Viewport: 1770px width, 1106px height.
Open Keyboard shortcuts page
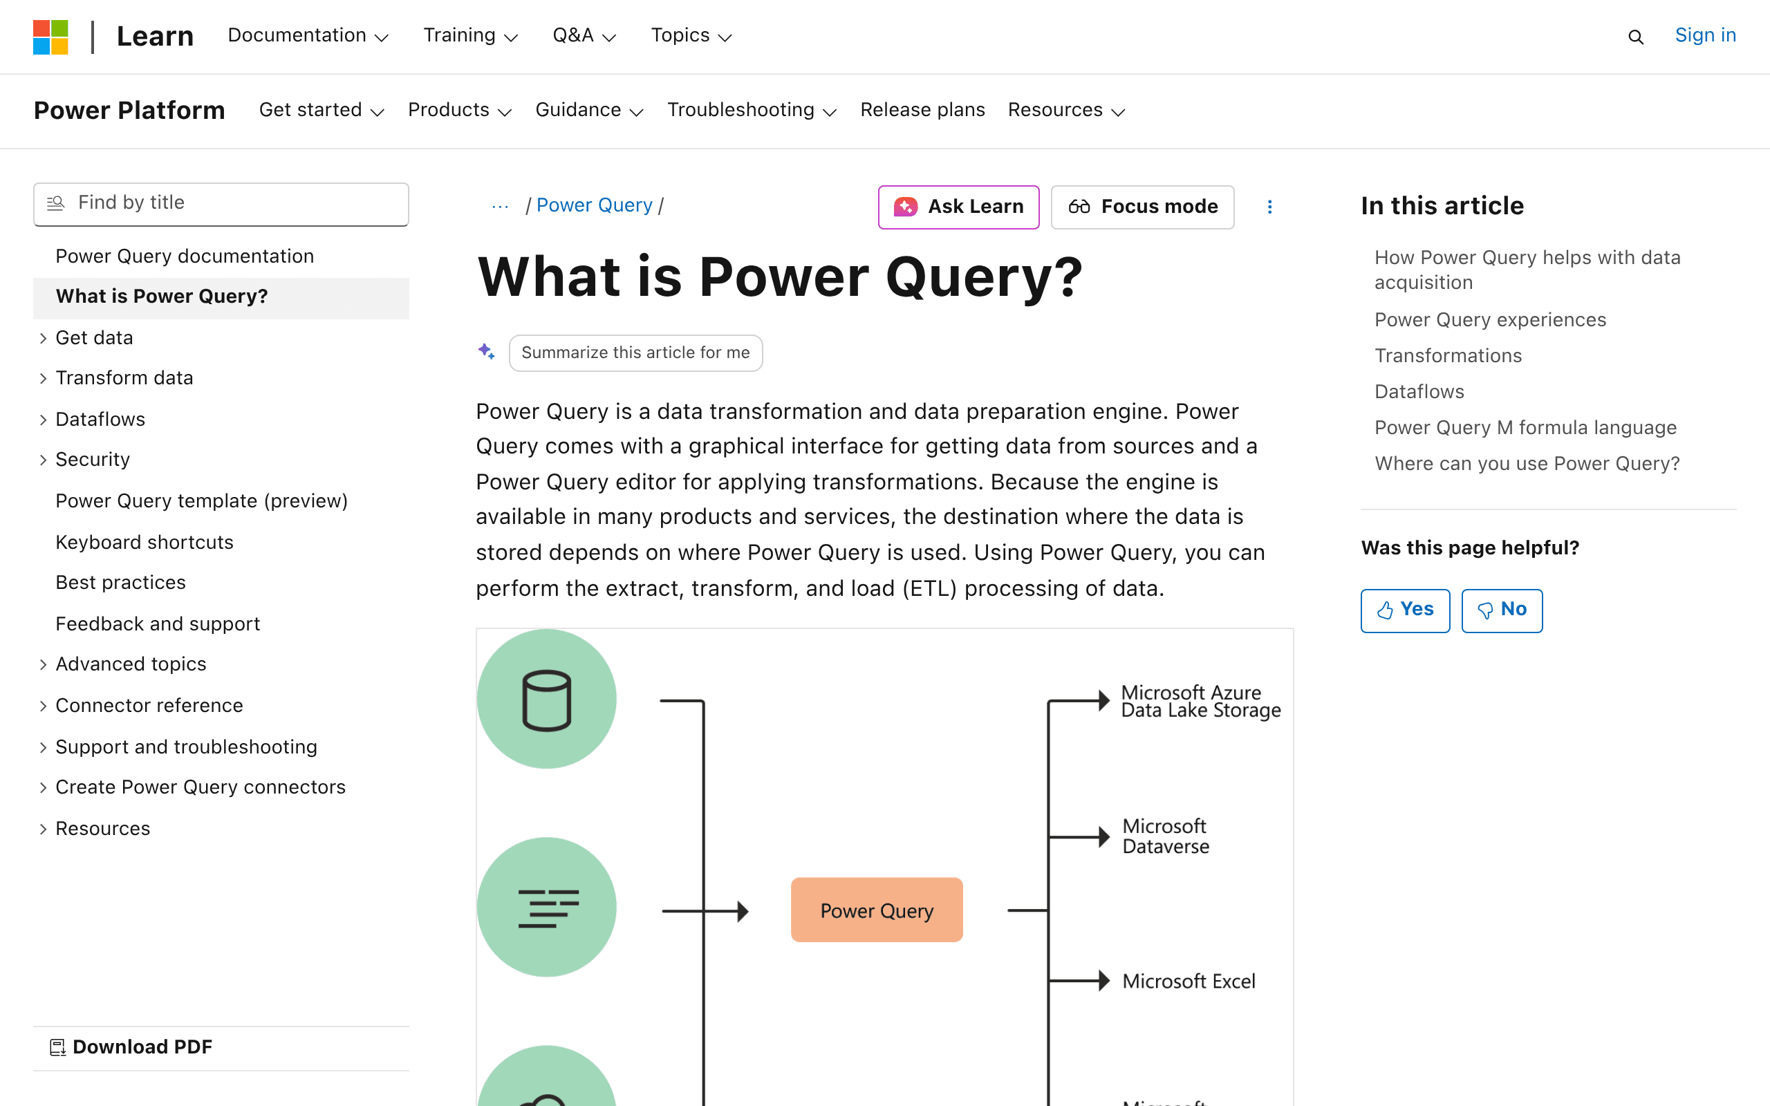click(144, 543)
